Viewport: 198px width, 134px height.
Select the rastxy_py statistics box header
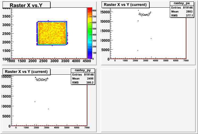[x=83, y=70]
